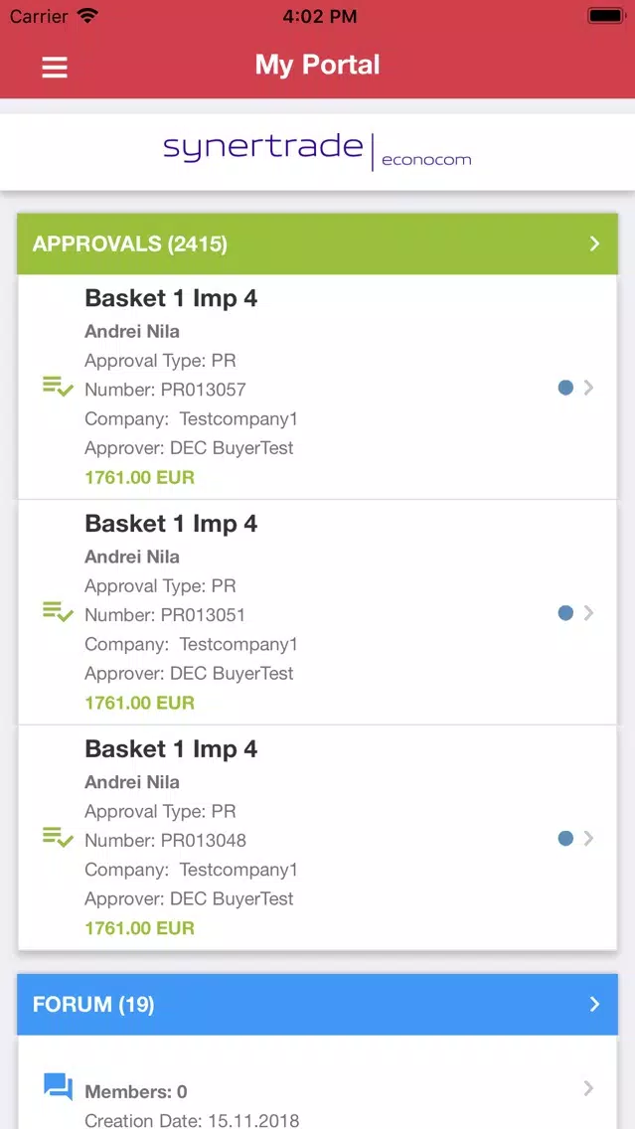Expand the Approvals section chevron

[594, 243]
